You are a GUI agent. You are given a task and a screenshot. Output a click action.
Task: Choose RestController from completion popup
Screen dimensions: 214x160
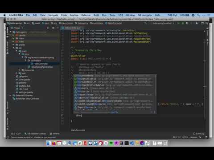pyautogui.click(x=115, y=82)
